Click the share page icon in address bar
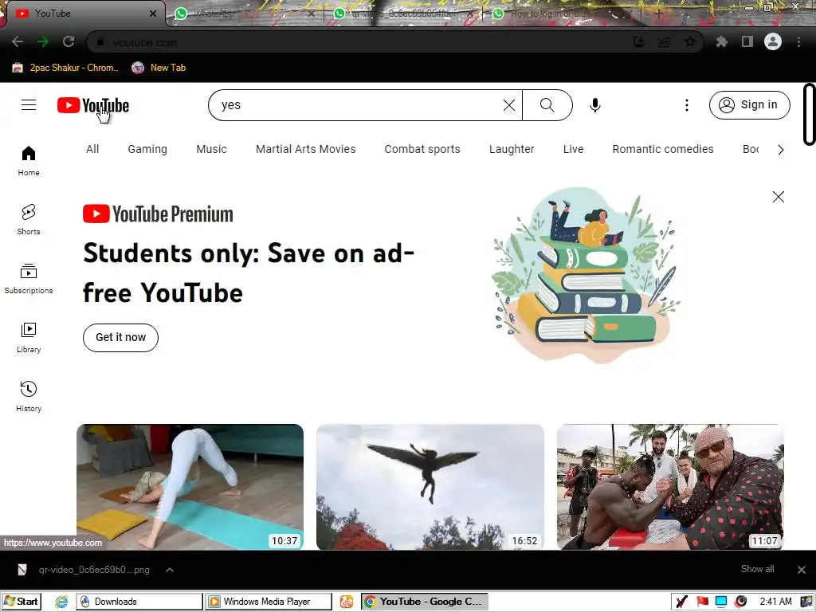Image resolution: width=816 pixels, height=612 pixels. point(664,41)
